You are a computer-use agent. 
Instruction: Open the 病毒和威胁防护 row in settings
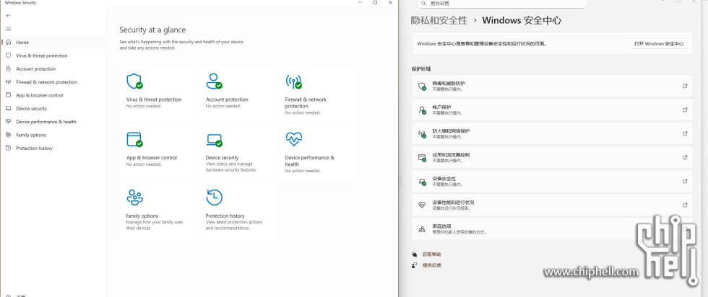(x=549, y=87)
